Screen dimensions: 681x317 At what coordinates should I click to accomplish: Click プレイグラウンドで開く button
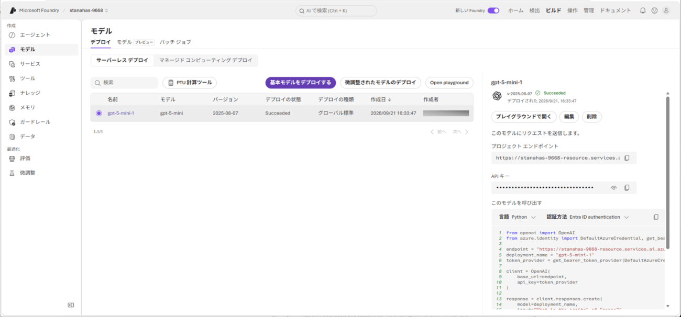tap(523, 117)
